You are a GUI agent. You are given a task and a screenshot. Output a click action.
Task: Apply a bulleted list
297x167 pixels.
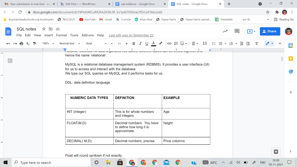coord(220,43)
